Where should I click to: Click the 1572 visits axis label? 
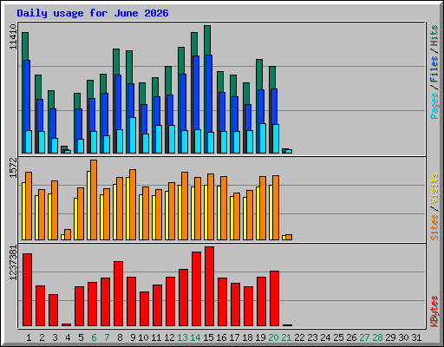point(13,167)
